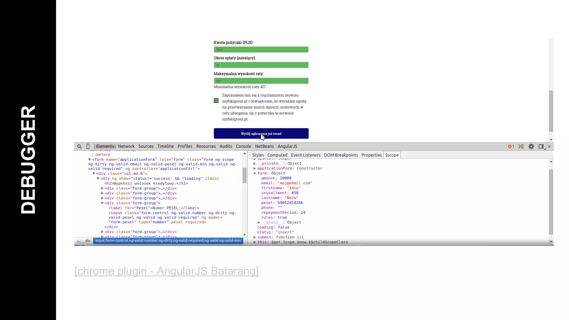The width and height of the screenshot is (569, 320).
Task: Collapse the form Object scope entry
Action: tap(254, 173)
